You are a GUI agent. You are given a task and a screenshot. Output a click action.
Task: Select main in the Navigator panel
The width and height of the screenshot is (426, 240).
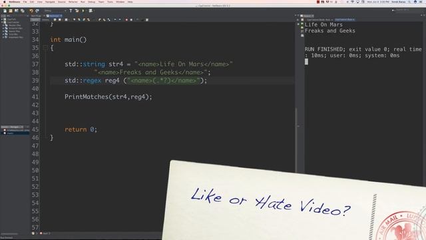point(11,133)
